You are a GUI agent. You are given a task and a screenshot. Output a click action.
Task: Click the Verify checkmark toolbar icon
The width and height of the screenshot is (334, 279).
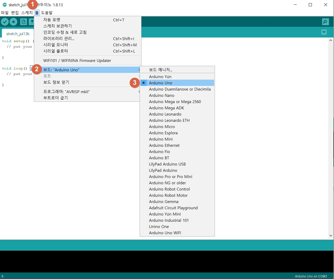5,22
